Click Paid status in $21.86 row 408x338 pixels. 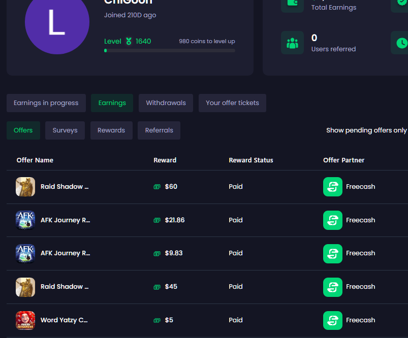point(236,220)
